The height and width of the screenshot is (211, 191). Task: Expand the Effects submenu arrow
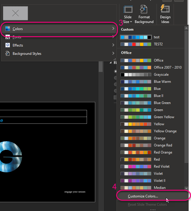coord(113,45)
